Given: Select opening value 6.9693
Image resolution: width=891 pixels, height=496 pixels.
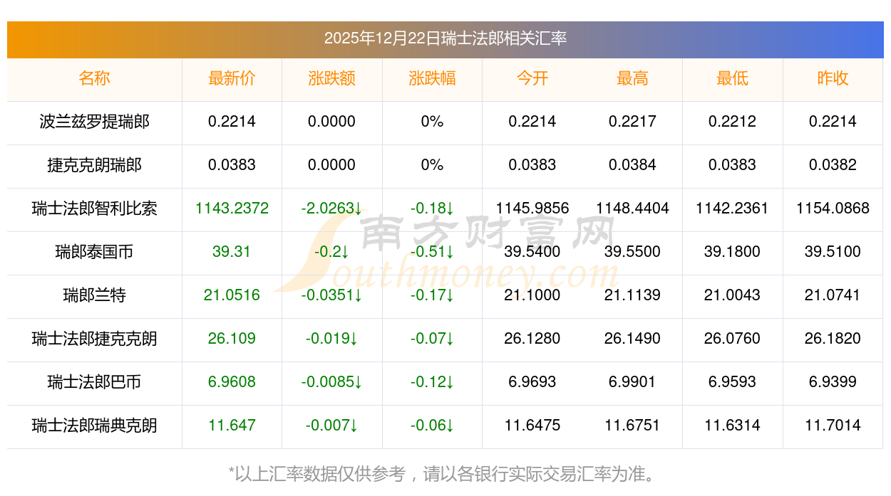Looking at the screenshot, I should 532,382.
